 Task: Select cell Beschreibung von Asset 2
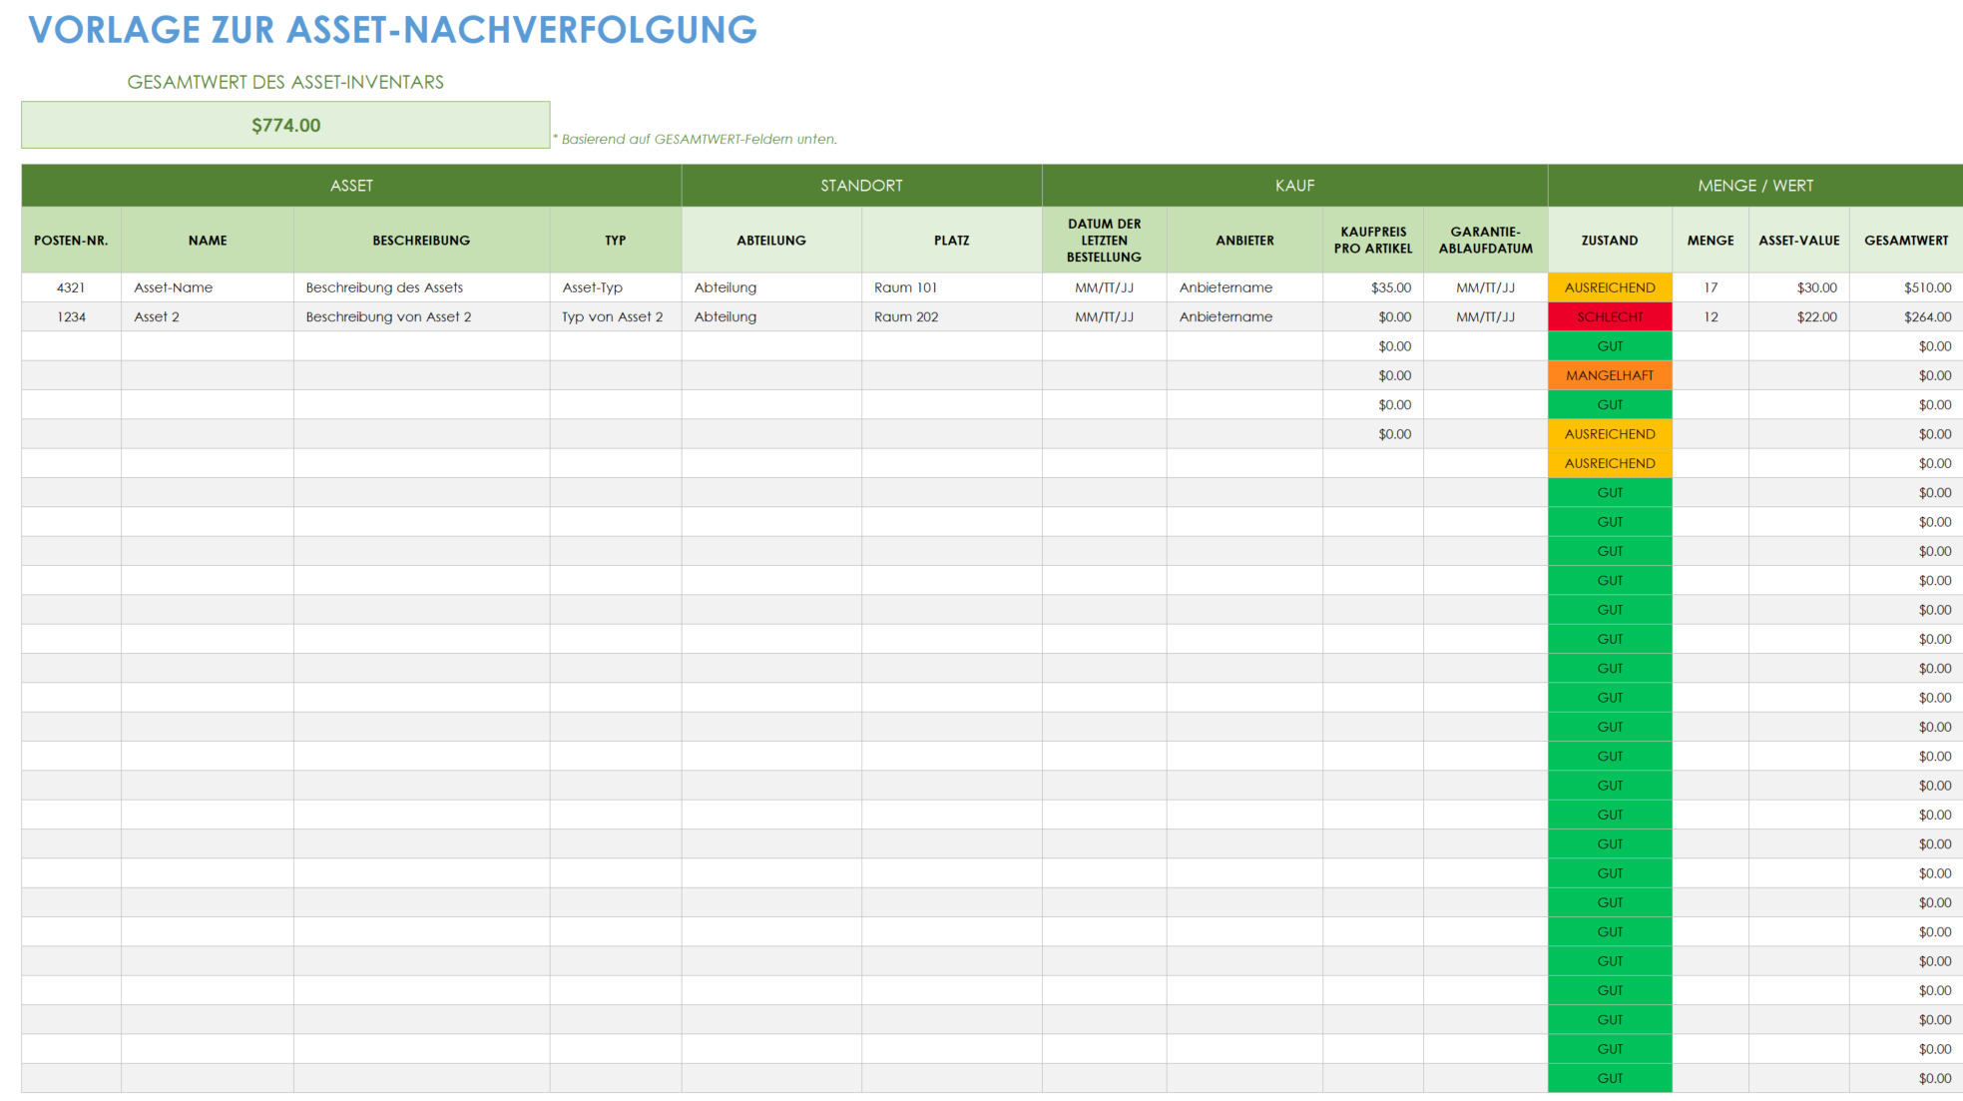coord(421,316)
